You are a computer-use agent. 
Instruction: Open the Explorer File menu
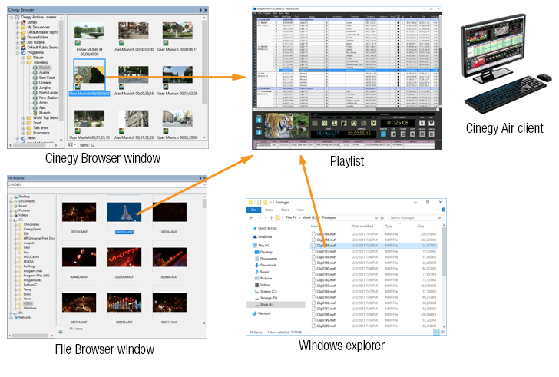[253, 209]
